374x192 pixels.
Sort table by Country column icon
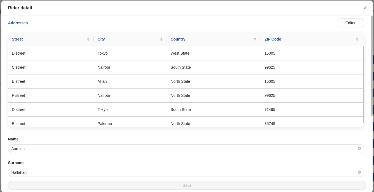(255, 39)
